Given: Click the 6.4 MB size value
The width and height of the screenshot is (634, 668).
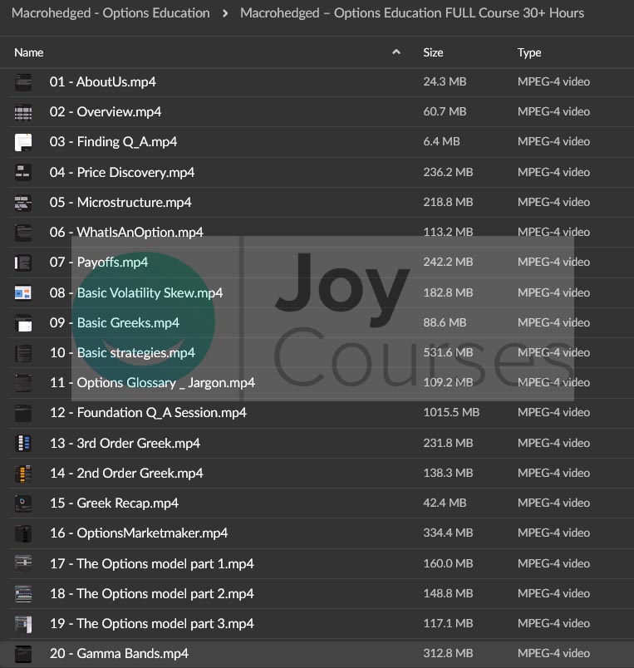Looking at the screenshot, I should 441,141.
